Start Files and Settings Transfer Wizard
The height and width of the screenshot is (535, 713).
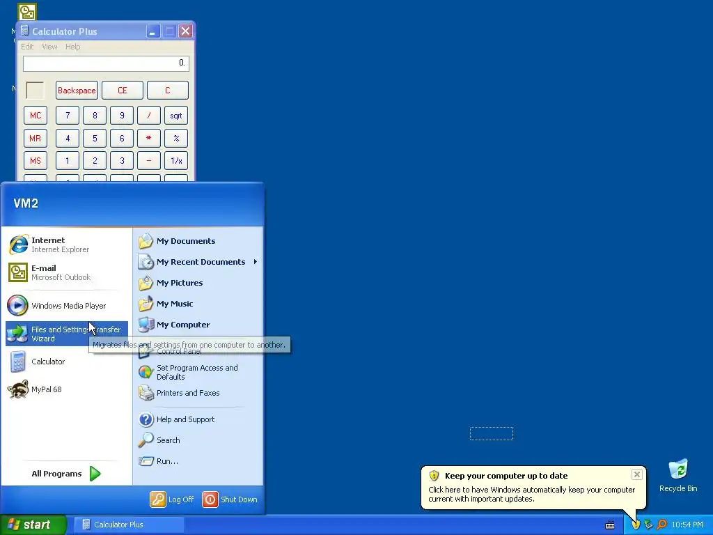pyautogui.click(x=66, y=334)
